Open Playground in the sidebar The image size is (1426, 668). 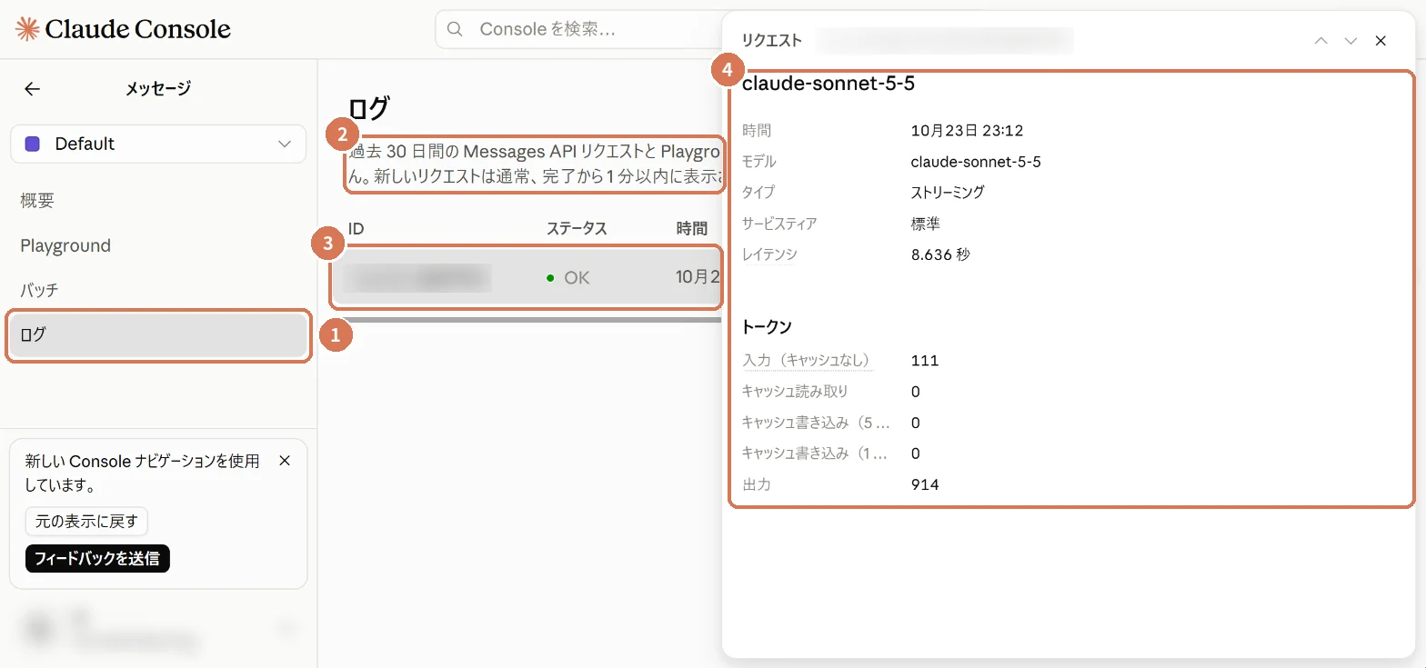(x=65, y=245)
